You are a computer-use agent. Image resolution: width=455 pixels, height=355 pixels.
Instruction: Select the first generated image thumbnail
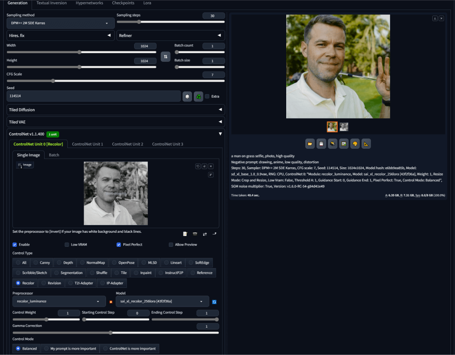[332, 126]
